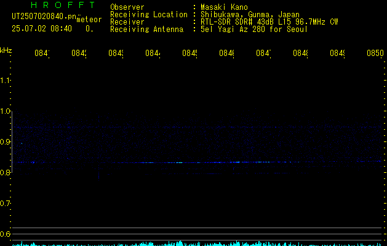
Task: Click the 0850 time axis marker
Action: tap(375, 54)
